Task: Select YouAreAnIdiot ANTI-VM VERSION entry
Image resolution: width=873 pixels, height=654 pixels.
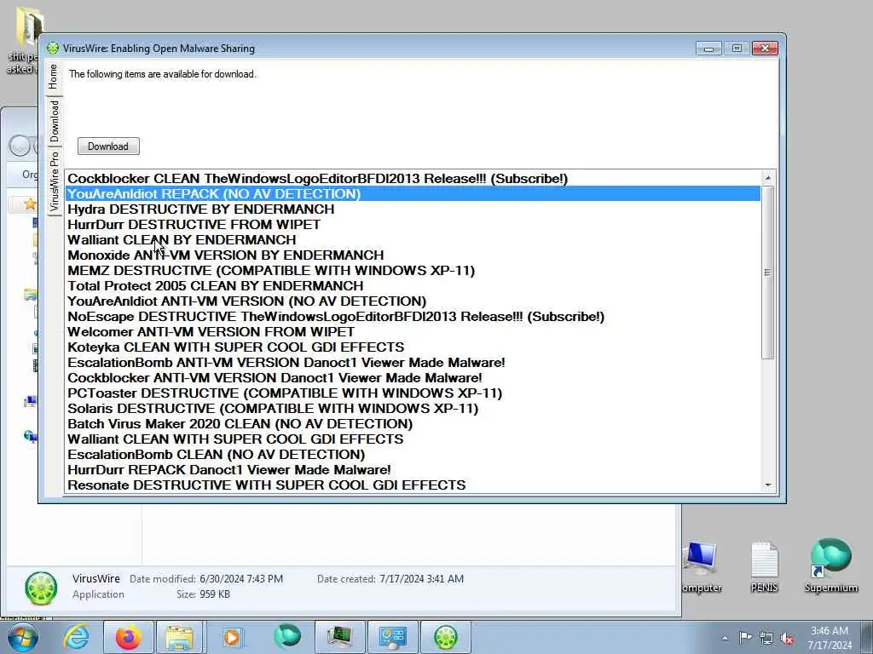Action: click(x=413, y=301)
